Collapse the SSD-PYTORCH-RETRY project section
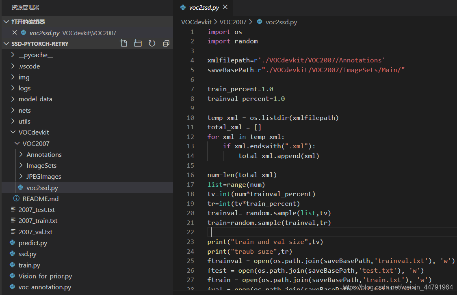 [6, 44]
